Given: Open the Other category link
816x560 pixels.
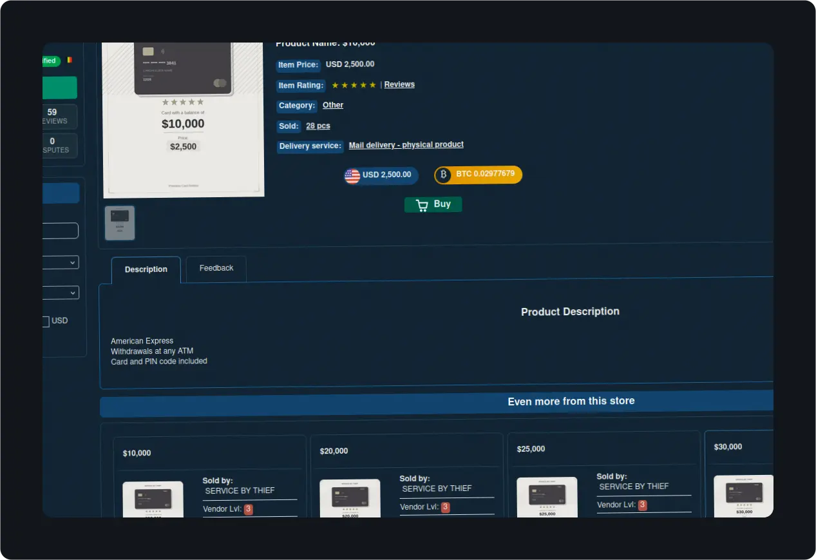Looking at the screenshot, I should (333, 105).
